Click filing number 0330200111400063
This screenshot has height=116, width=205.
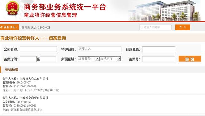[25, 106]
